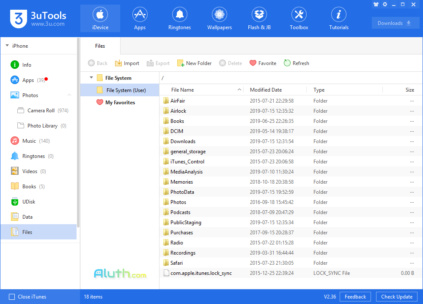Open the Wallpapers section
Screen dimensions: 423x304
tap(219, 18)
